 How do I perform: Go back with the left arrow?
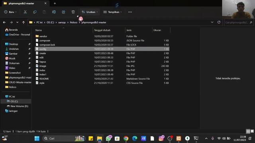point(4,22)
